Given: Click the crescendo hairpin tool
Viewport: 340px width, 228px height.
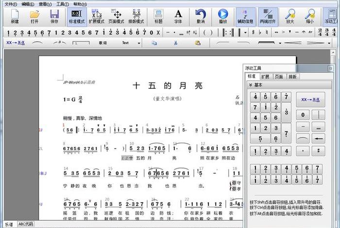Looking at the screenshot, I should (293, 43).
